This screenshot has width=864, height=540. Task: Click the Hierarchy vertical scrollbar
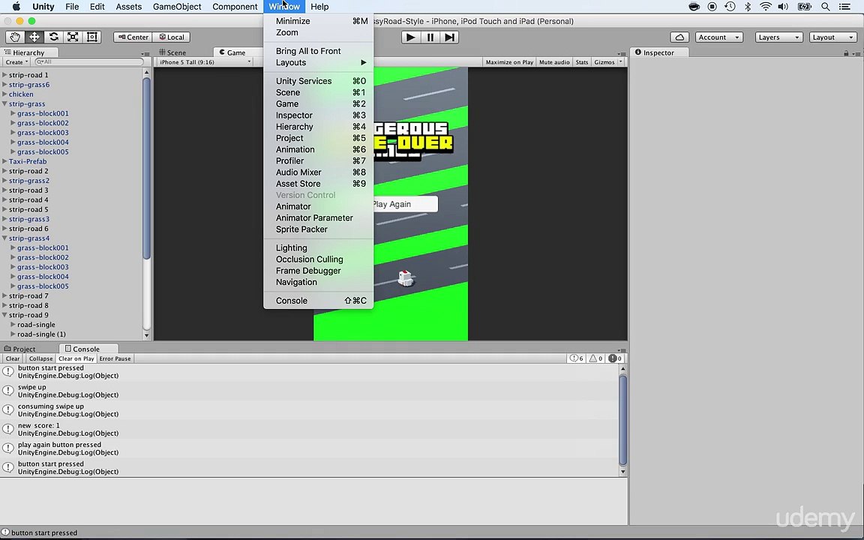pyautogui.click(x=146, y=168)
